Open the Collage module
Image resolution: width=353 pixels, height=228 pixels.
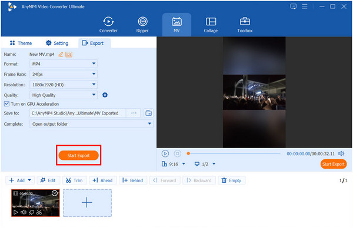click(x=211, y=25)
